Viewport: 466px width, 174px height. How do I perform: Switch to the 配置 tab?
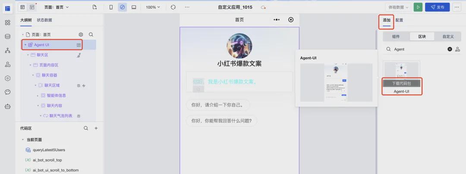click(x=399, y=20)
